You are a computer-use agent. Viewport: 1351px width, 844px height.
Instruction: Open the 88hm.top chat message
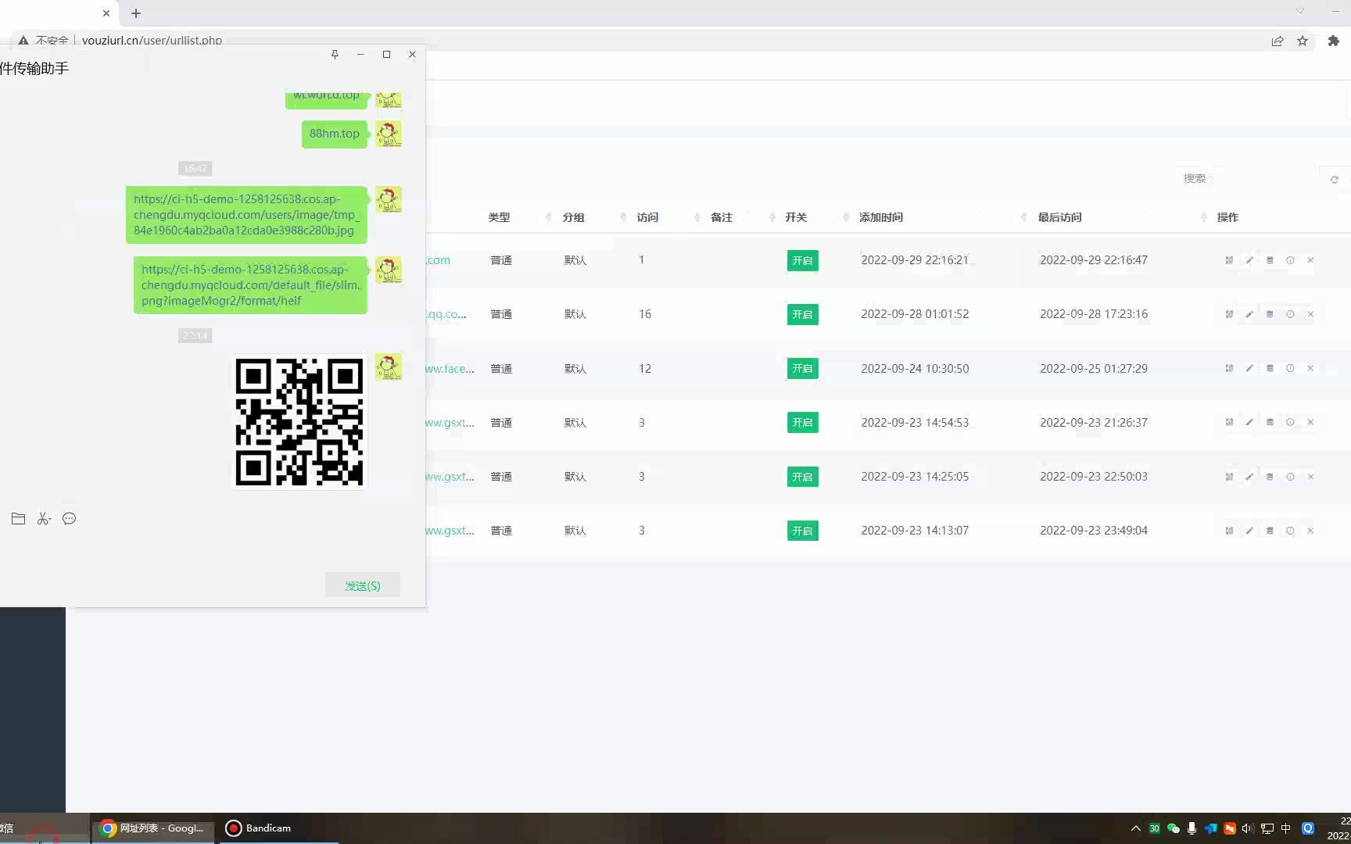pyautogui.click(x=335, y=134)
